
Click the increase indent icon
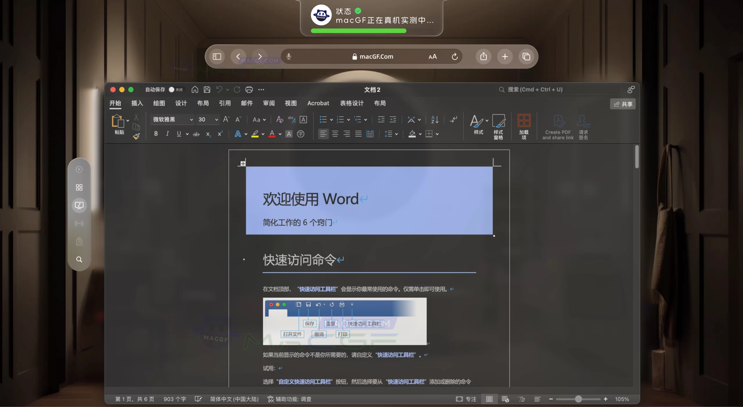coord(393,119)
